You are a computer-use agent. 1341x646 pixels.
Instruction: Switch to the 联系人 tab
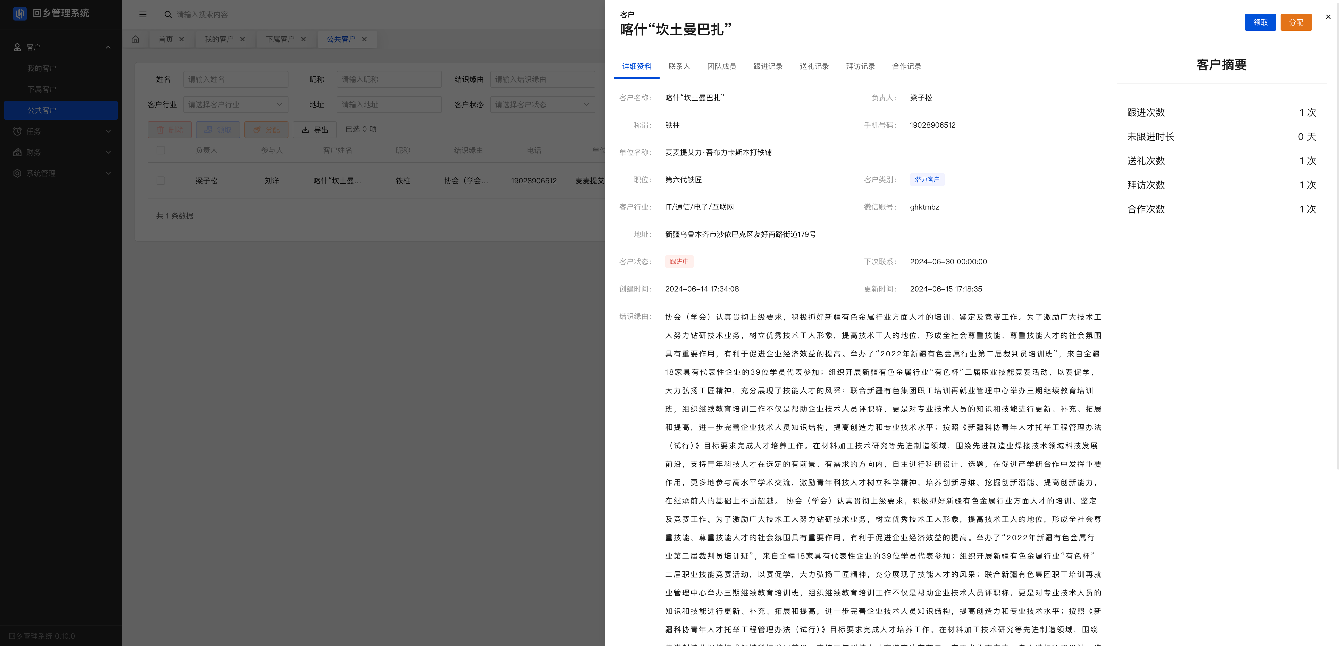coord(679,66)
